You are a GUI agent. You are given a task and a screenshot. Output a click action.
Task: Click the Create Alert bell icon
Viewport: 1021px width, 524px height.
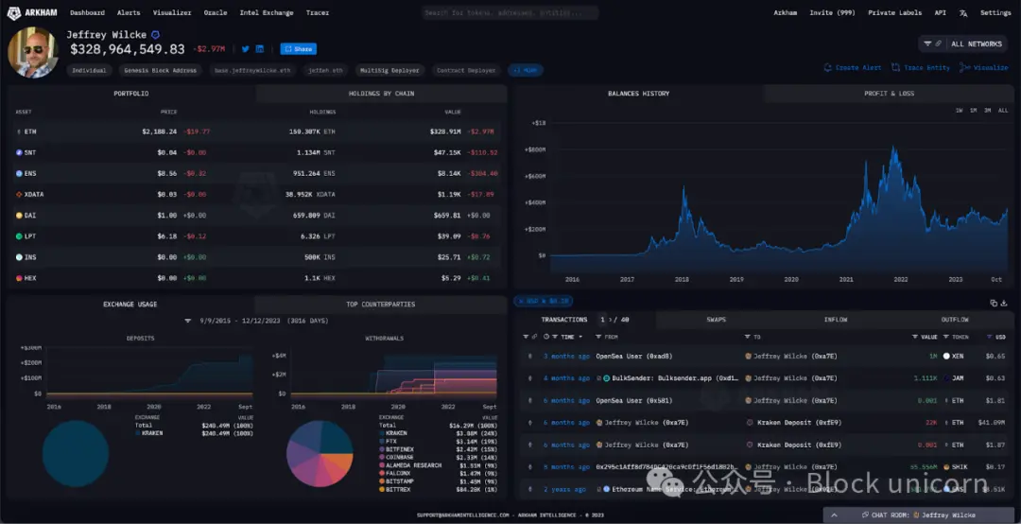click(x=828, y=68)
